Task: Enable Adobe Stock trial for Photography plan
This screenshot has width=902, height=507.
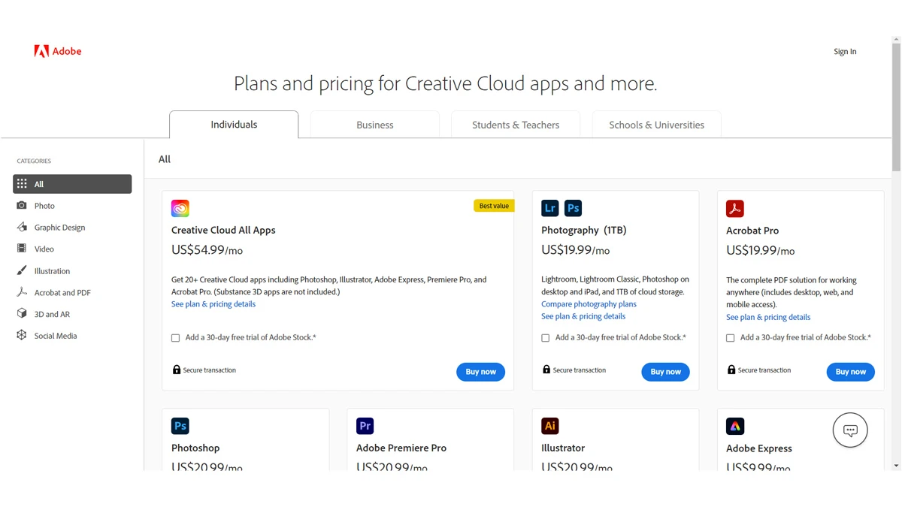Action: coord(546,338)
